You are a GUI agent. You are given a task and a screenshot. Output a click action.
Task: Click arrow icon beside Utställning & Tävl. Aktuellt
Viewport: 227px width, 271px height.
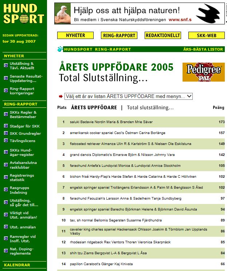[x=6, y=65]
